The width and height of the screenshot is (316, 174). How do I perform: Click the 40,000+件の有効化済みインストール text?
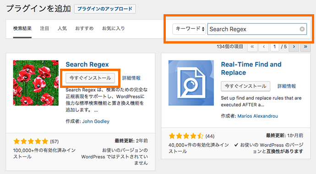(199, 148)
